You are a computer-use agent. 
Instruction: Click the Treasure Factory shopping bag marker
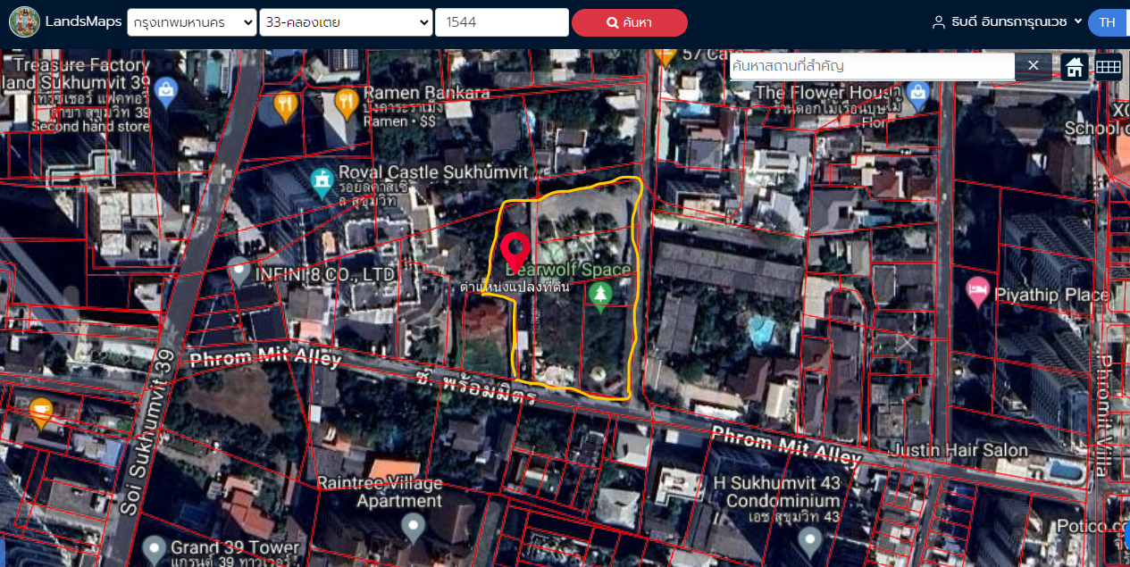[x=165, y=89]
